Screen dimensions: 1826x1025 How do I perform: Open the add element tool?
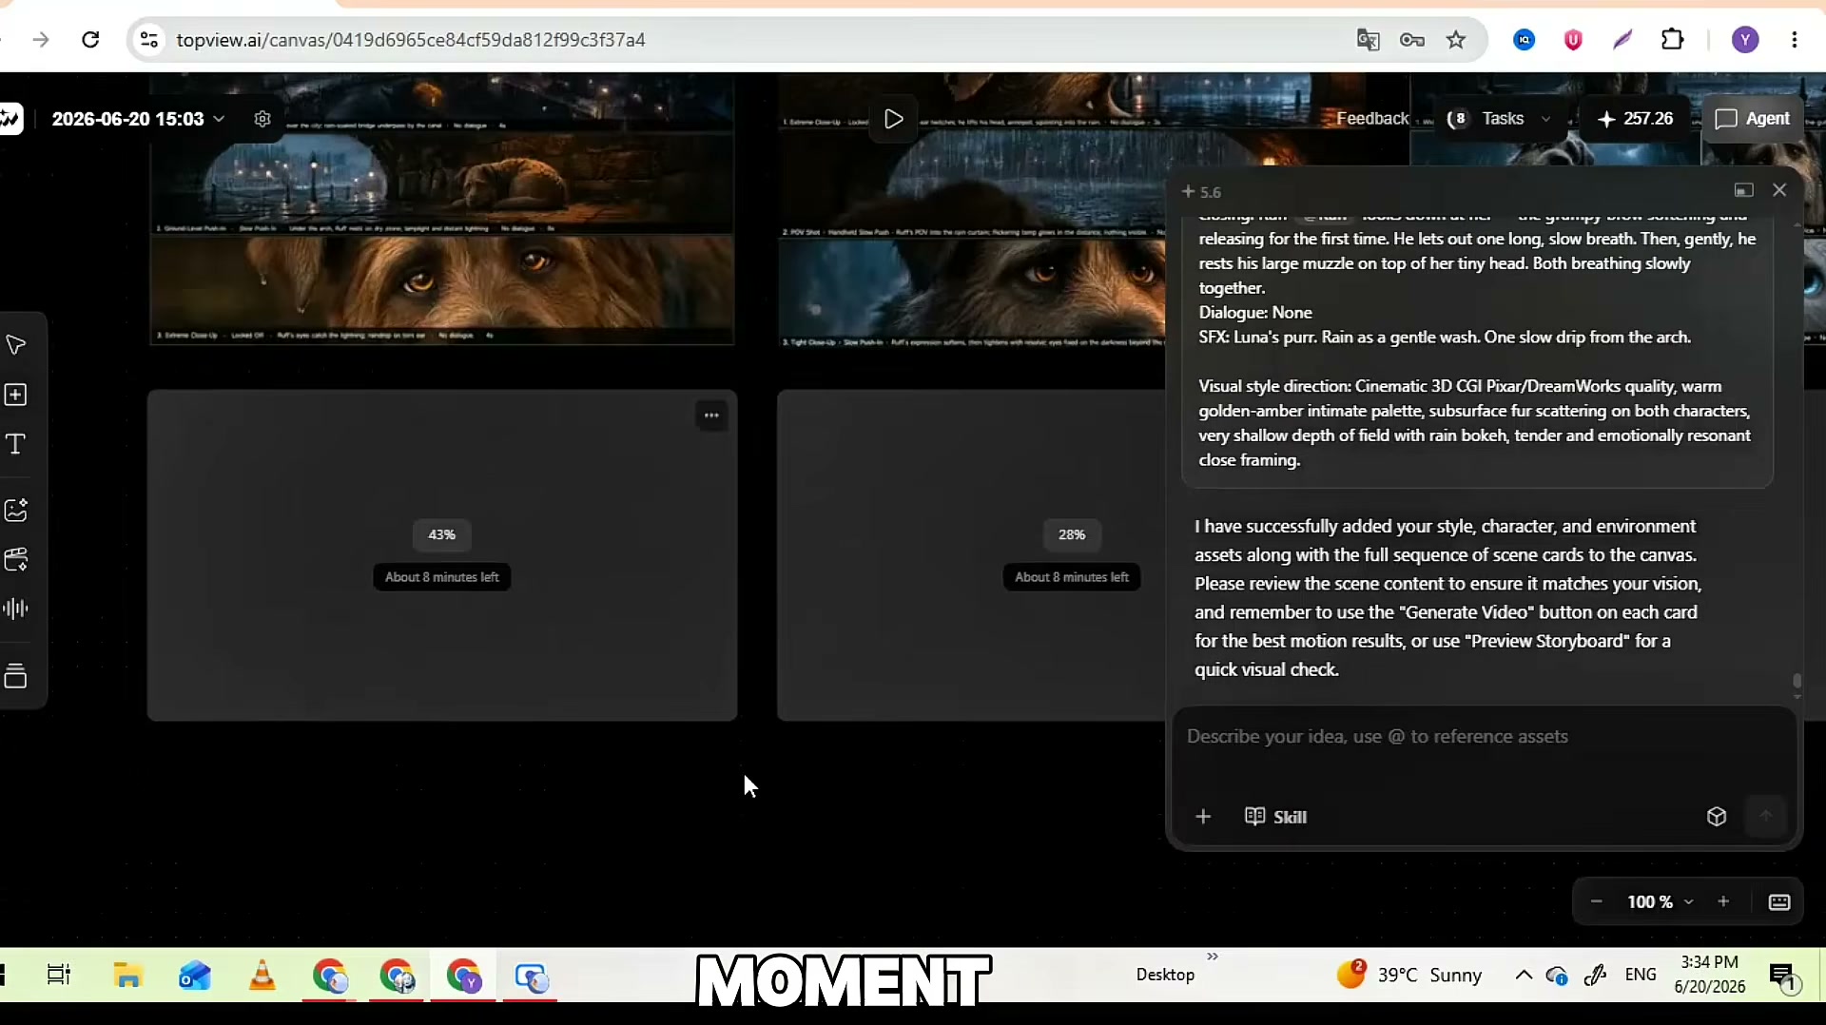point(16,395)
